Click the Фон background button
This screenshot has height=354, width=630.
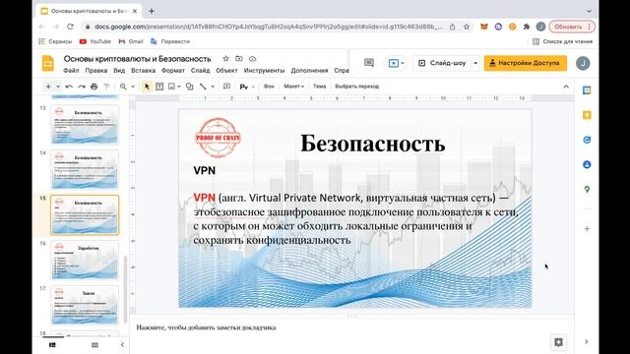point(269,87)
